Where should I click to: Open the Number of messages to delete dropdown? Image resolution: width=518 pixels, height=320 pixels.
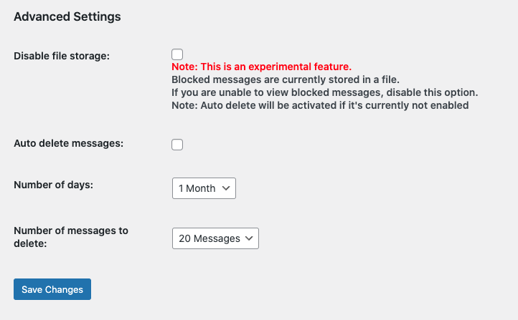coord(215,238)
